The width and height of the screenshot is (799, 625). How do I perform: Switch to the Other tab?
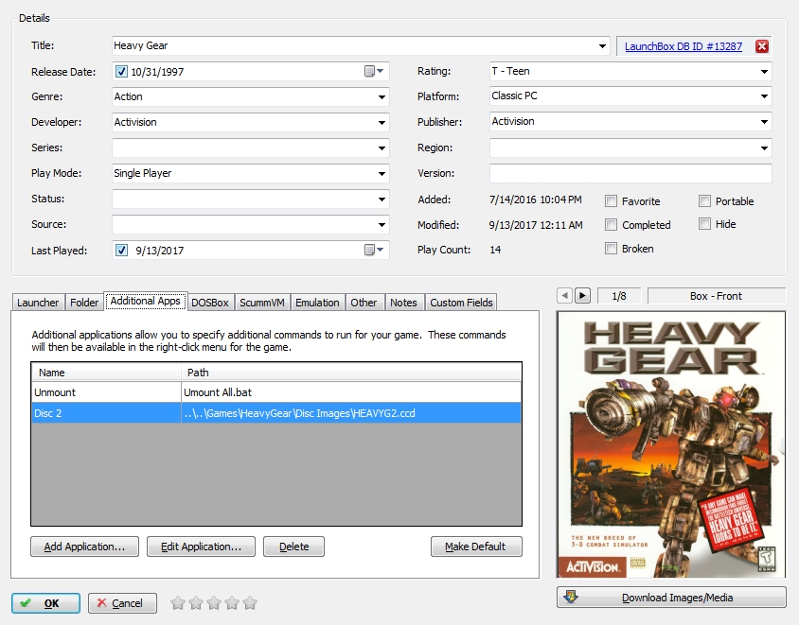click(x=364, y=303)
